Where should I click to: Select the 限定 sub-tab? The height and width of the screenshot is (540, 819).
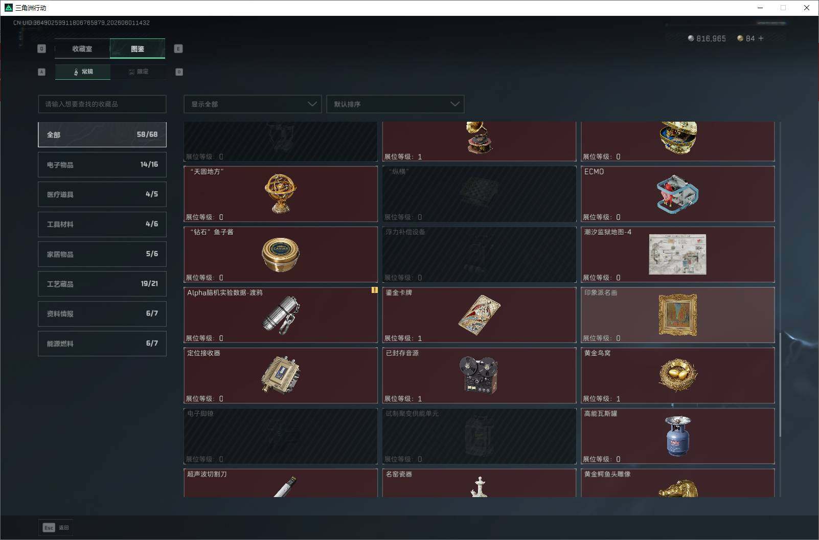tap(138, 72)
